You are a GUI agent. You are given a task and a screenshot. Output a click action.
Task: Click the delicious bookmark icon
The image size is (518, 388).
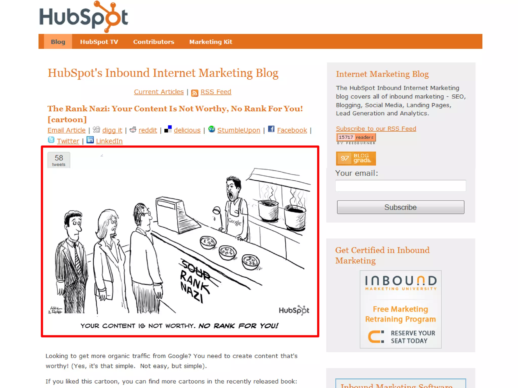click(x=168, y=129)
